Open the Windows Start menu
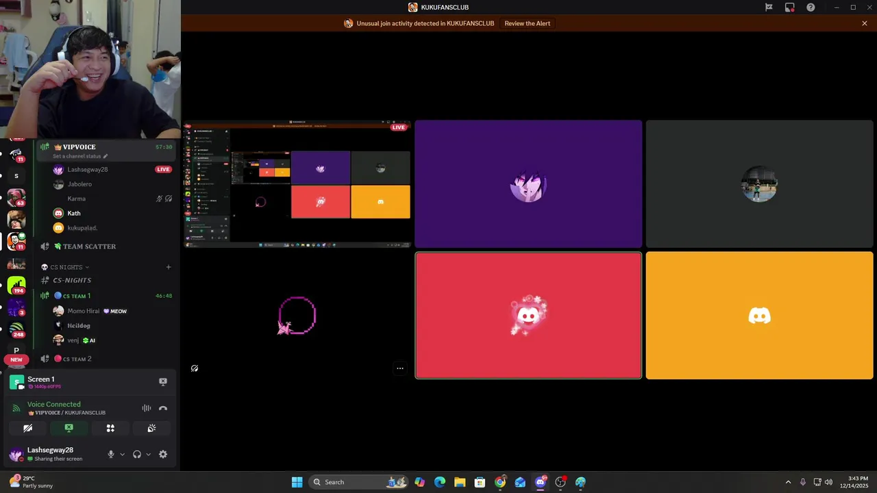 tap(297, 482)
